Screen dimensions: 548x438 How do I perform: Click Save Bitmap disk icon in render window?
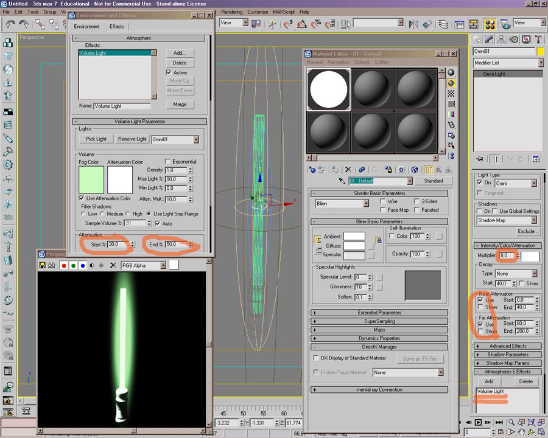click(42, 265)
